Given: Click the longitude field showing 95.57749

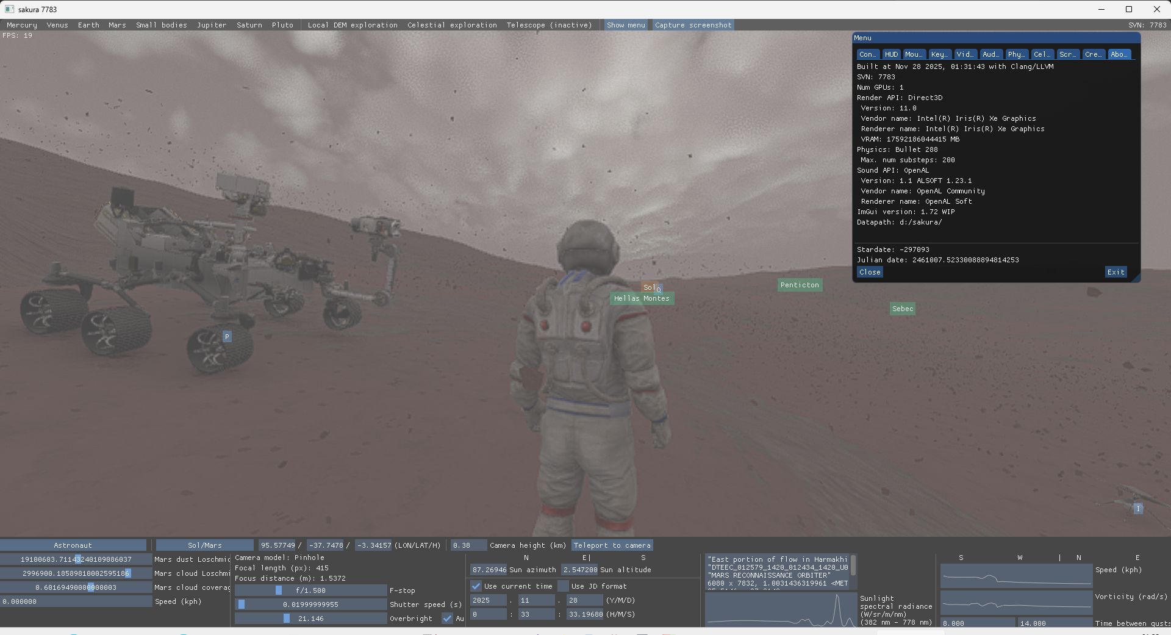Looking at the screenshot, I should [x=278, y=545].
